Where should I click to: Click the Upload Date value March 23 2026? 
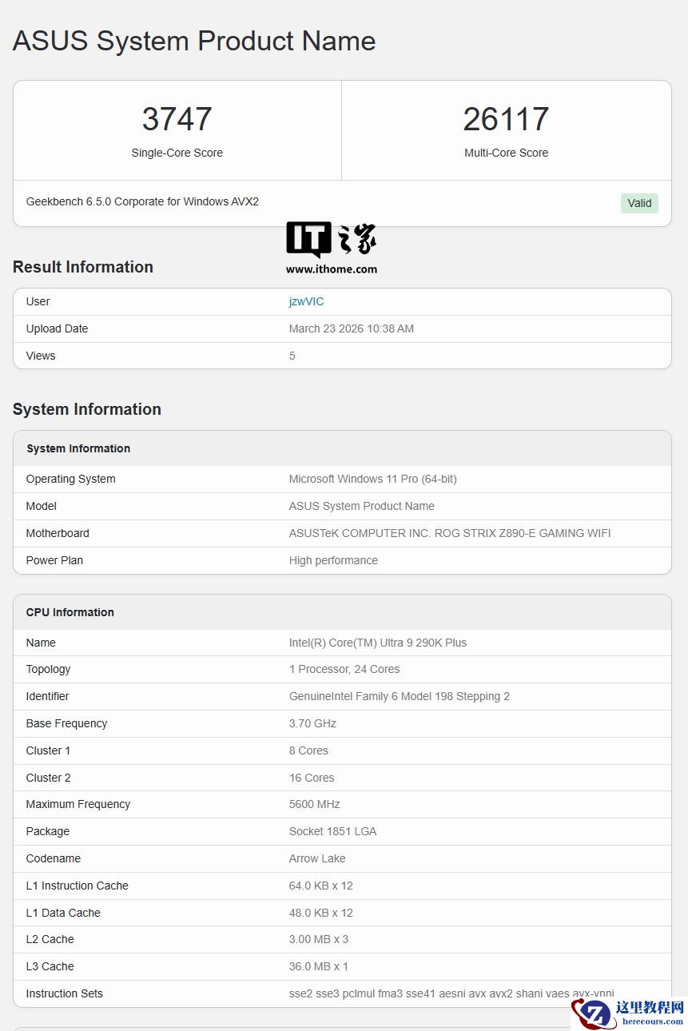pos(352,328)
